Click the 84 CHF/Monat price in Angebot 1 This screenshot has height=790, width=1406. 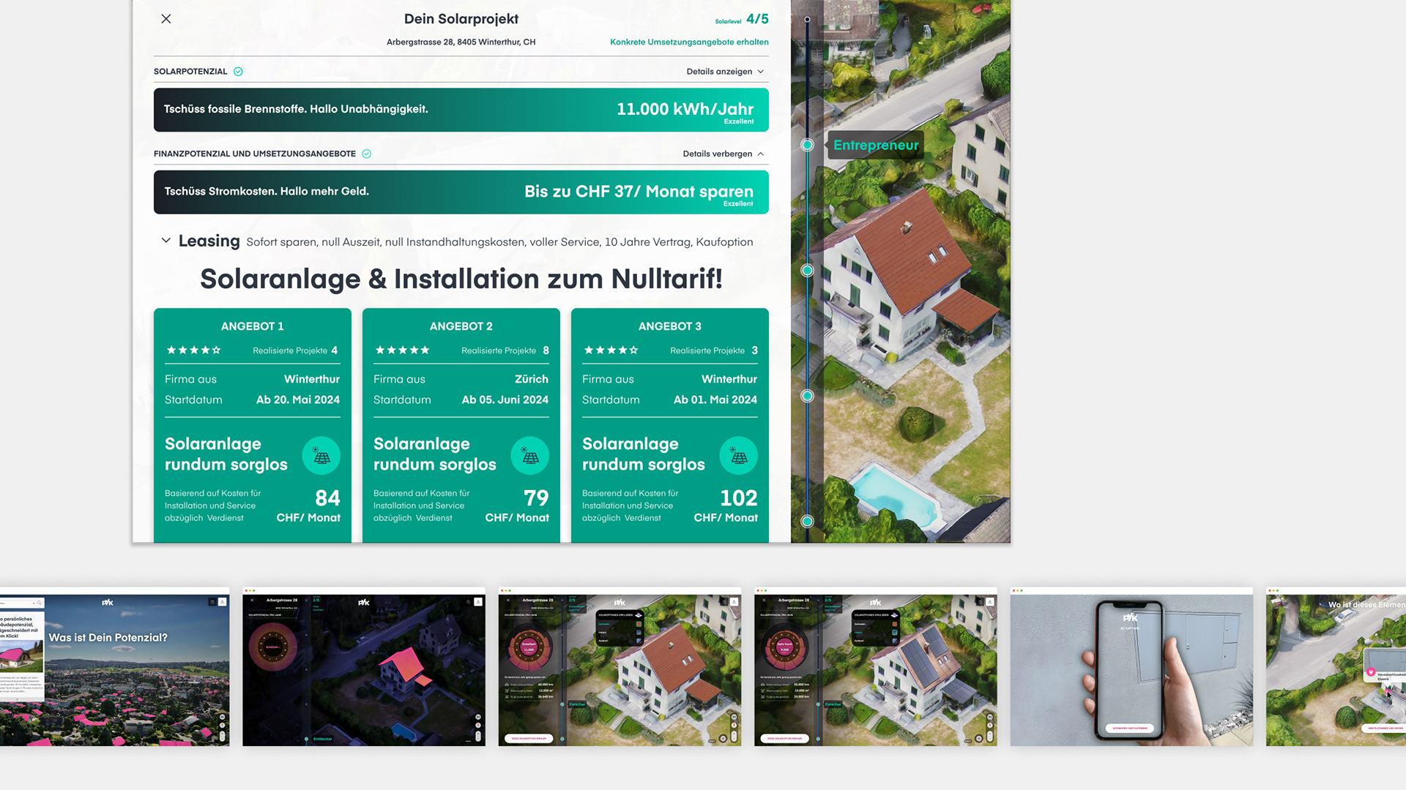pyautogui.click(x=308, y=506)
